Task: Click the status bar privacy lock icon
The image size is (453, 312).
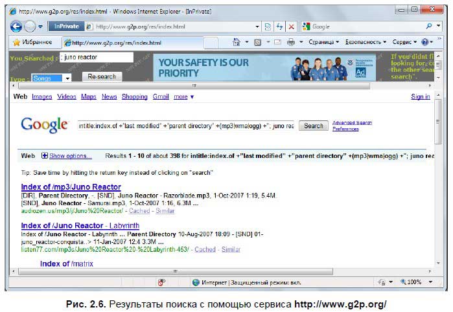Action: 382,282
